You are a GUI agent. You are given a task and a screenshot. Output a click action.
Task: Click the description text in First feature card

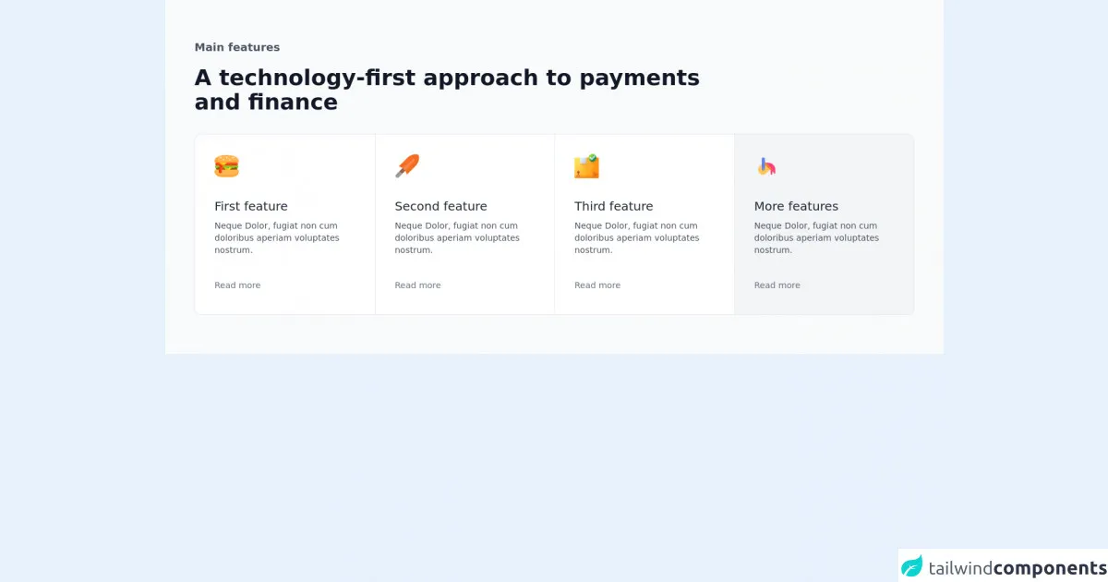pos(277,237)
